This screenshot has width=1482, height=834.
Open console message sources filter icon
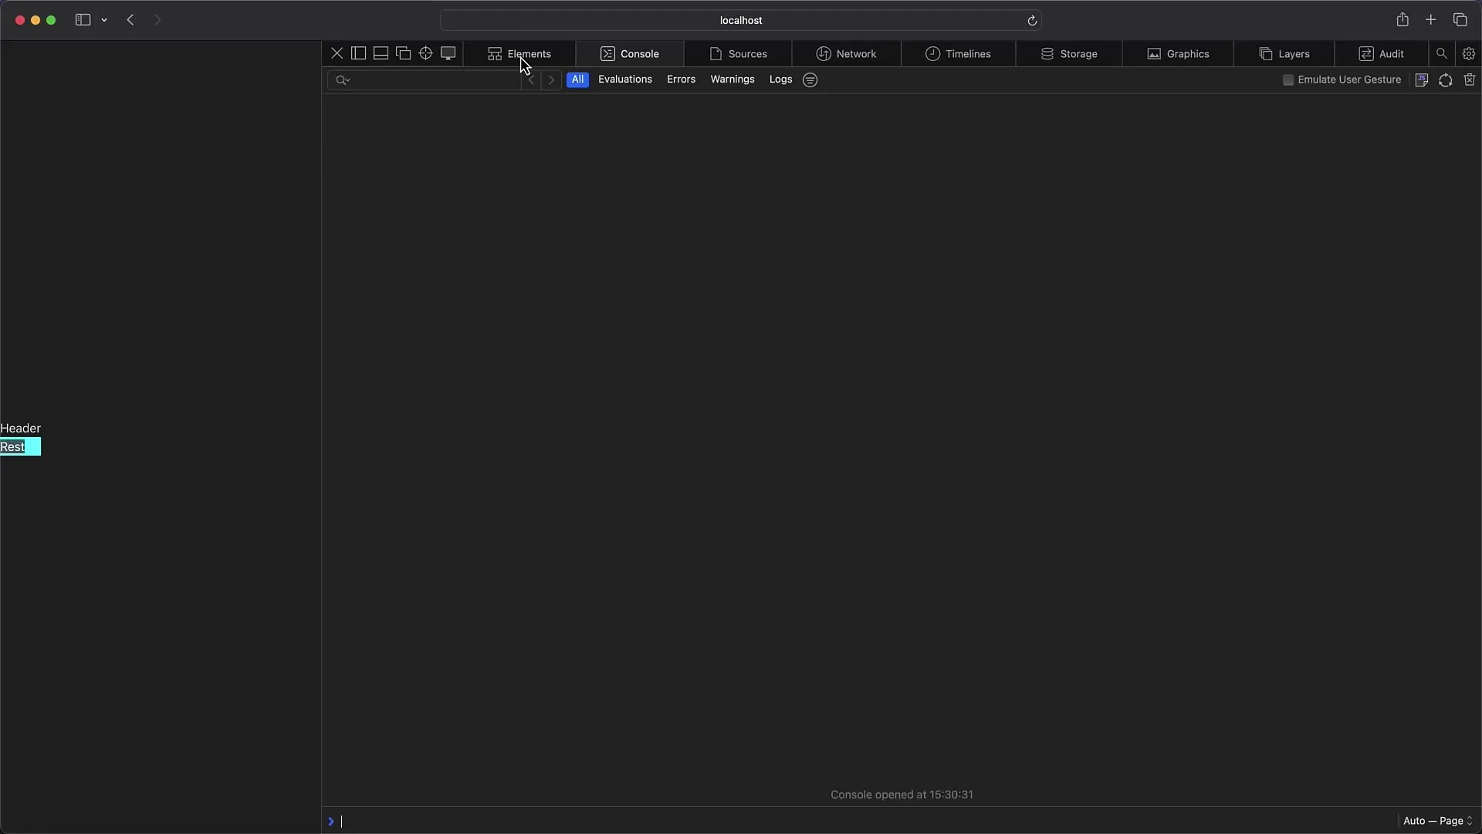point(810,80)
